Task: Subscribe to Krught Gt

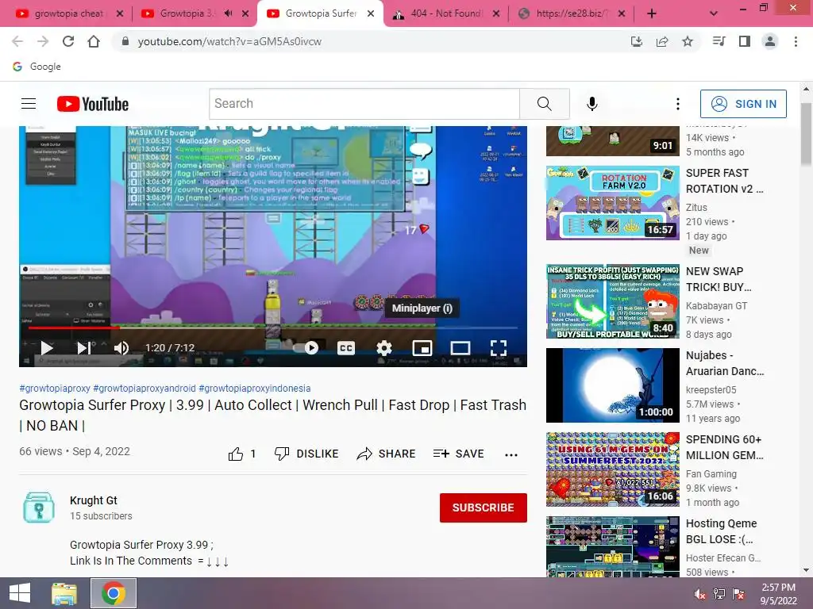Action: point(484,507)
